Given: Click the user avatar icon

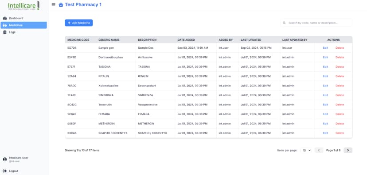Looking at the screenshot, I should [x=5, y=159].
